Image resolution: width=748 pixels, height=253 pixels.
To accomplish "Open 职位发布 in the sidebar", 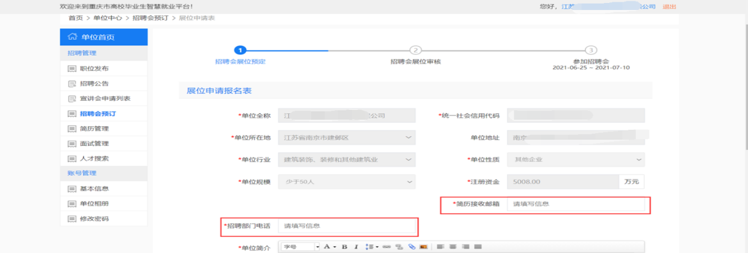I will 94,68.
